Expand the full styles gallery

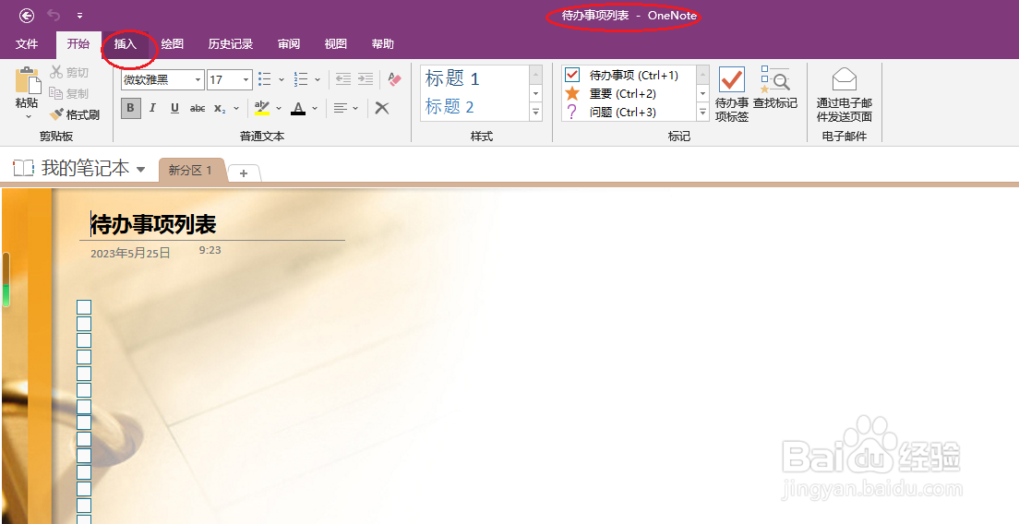(x=536, y=113)
